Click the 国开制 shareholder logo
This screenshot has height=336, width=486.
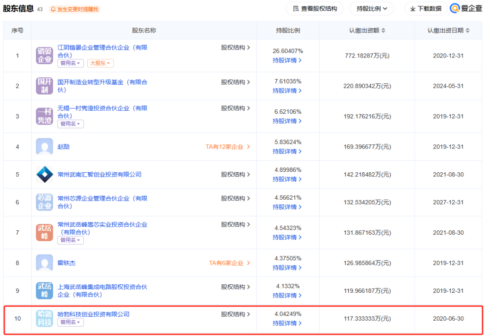(44, 86)
